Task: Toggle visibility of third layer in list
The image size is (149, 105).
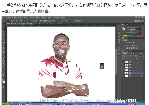Action: [123, 68]
